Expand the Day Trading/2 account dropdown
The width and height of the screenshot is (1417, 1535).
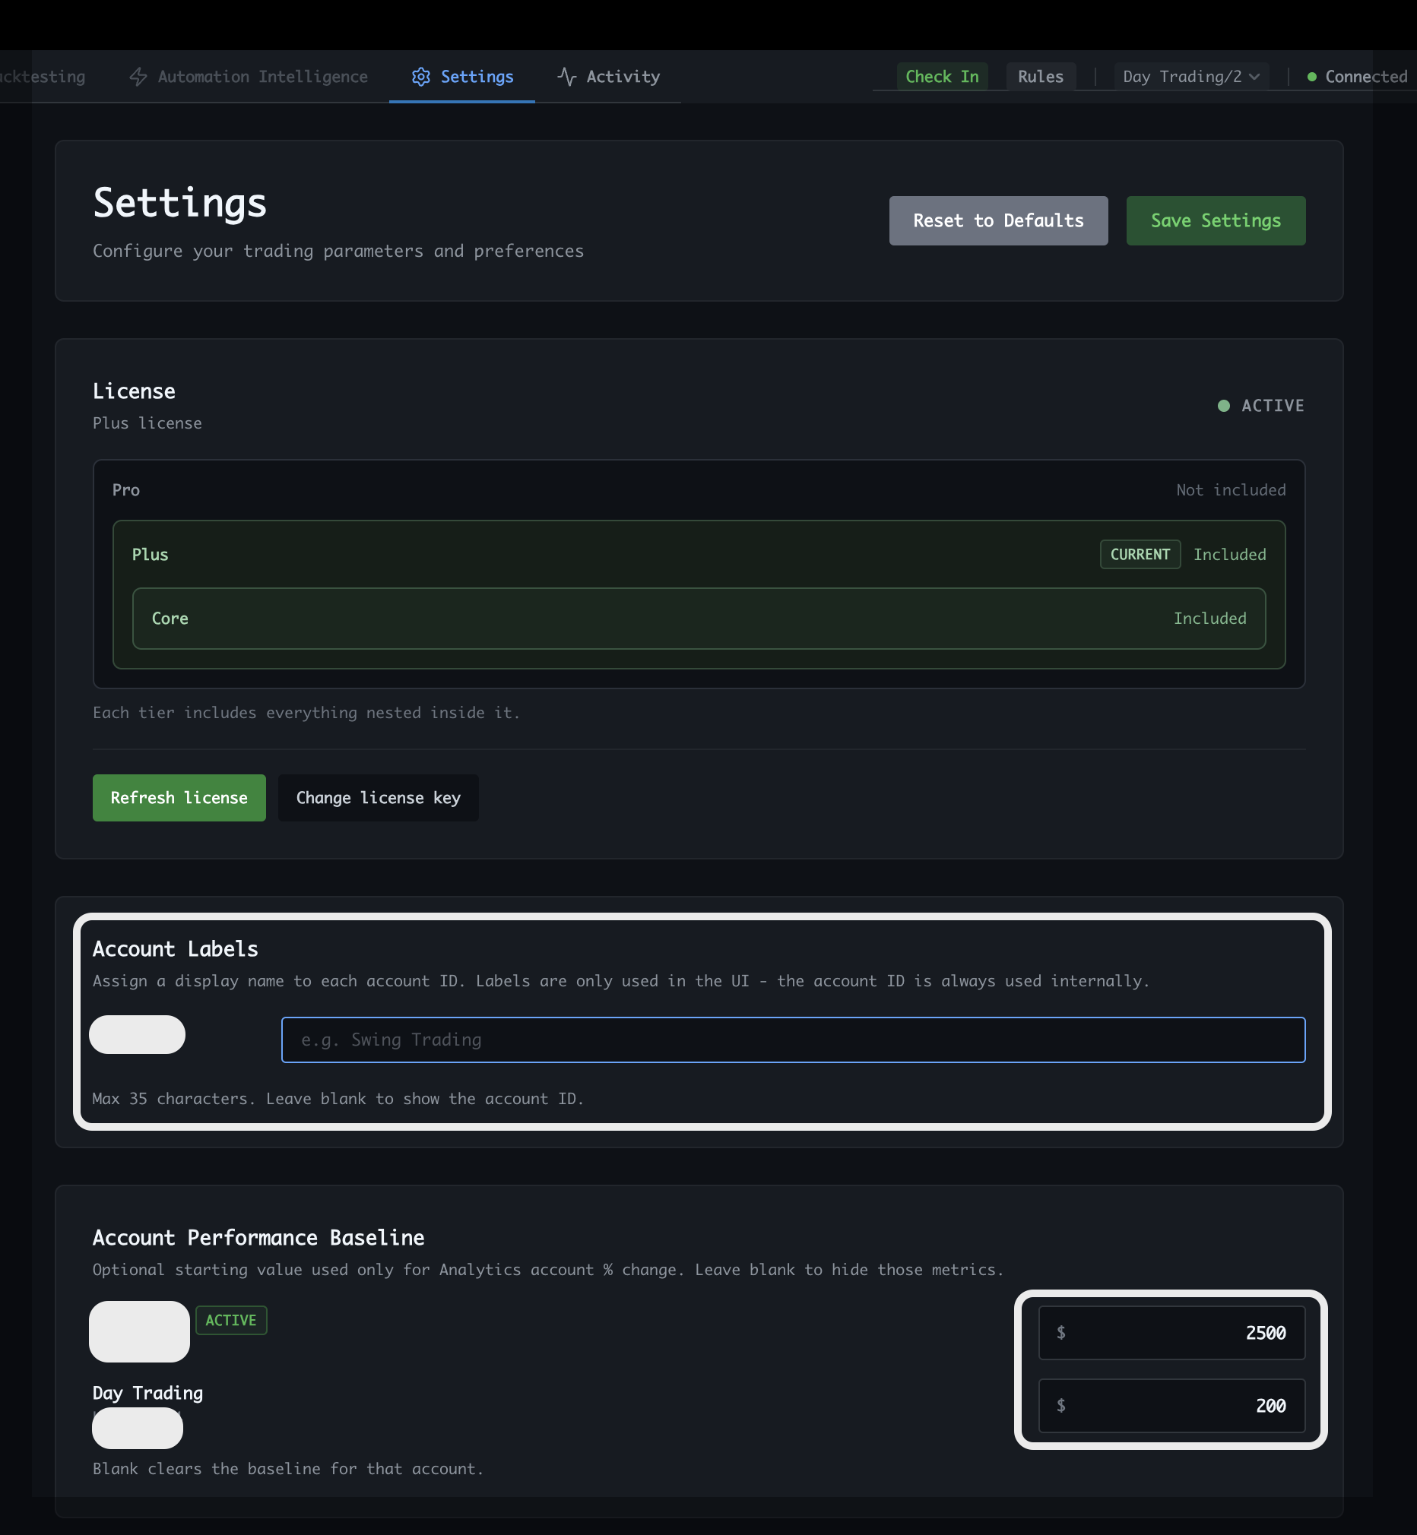(1190, 77)
